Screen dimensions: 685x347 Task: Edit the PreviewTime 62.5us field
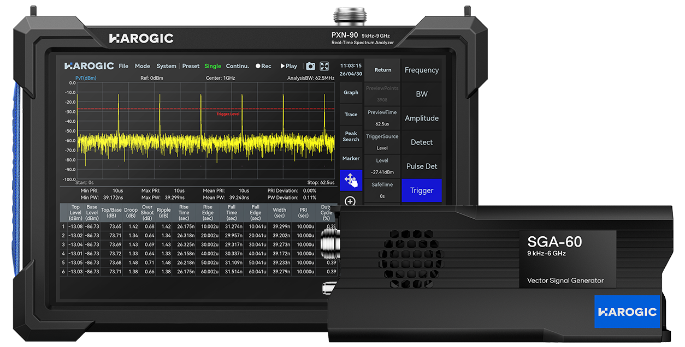point(382,118)
